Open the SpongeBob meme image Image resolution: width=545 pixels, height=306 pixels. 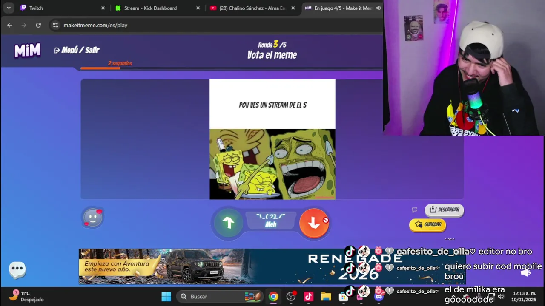coord(272,139)
